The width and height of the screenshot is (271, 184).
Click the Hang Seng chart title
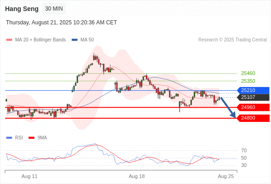[22, 9]
